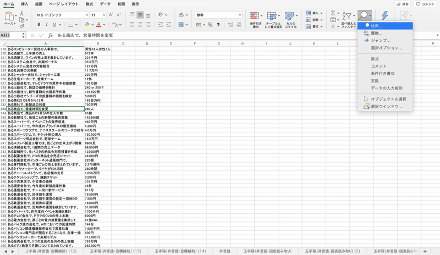This screenshot has width=440, height=255.
Task: Choose 選択オプション... menu item
Action: 385,48
